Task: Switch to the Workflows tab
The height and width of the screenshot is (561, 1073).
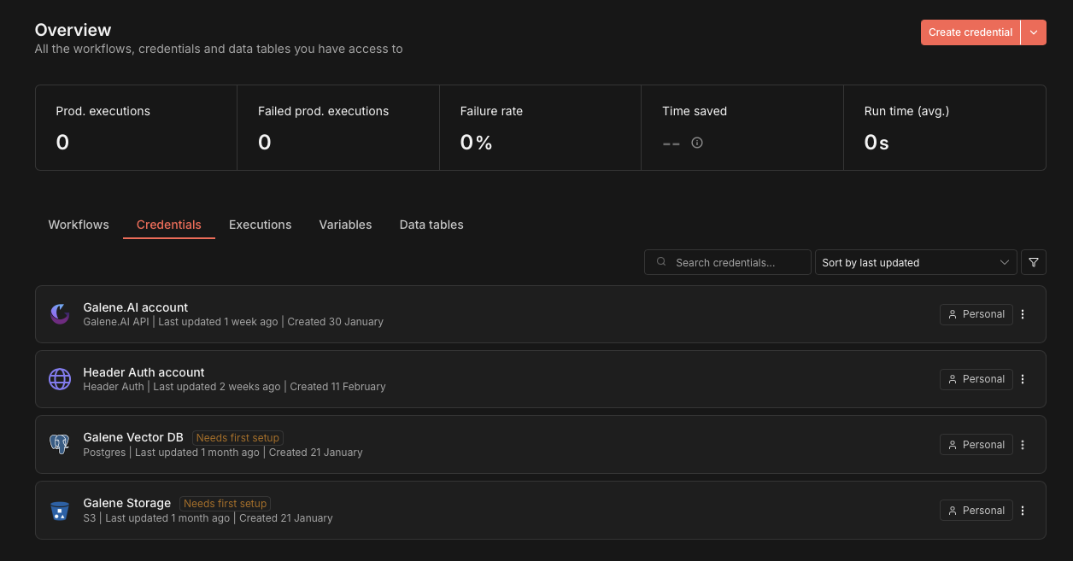Action: [78, 225]
